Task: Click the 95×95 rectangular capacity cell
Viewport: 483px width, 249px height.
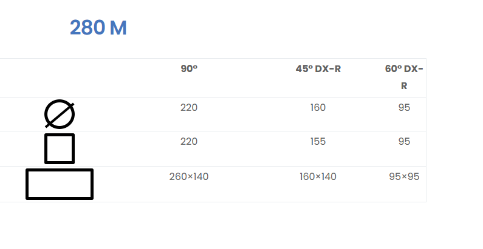Action: (404, 176)
